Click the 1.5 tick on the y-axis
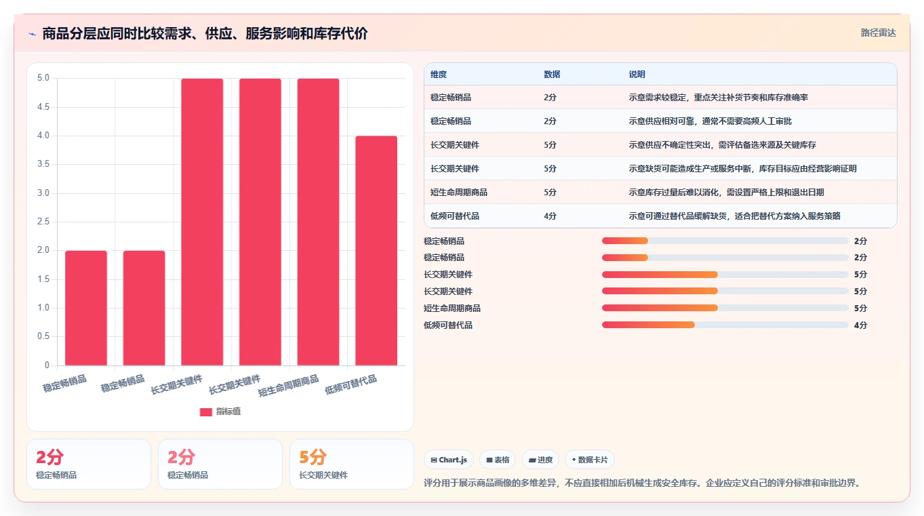Viewport: 924px width, 516px height. pyautogui.click(x=43, y=279)
